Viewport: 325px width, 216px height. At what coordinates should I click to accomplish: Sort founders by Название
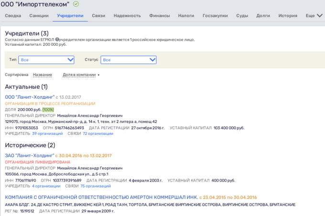click(x=43, y=75)
